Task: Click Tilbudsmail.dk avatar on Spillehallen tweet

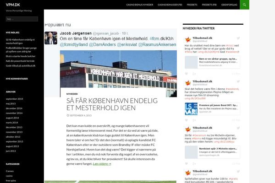Action: pos(188,172)
